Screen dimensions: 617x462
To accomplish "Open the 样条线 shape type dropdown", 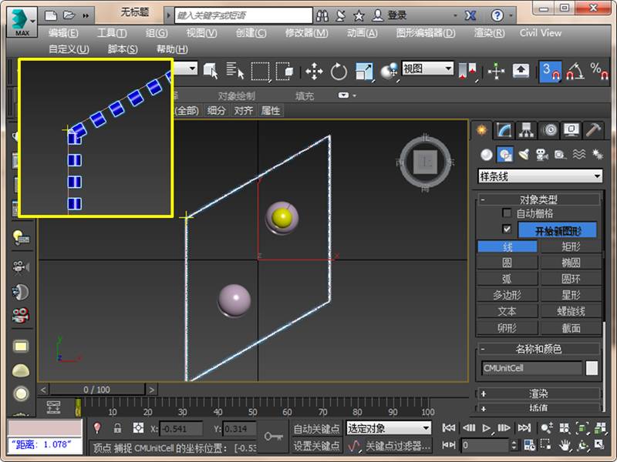I will pyautogui.click(x=540, y=176).
